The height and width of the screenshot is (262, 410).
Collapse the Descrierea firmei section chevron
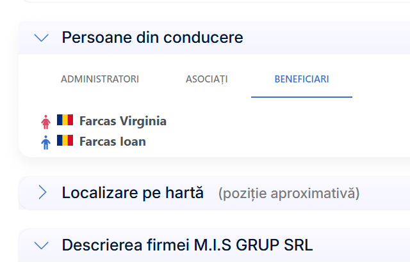tap(42, 245)
